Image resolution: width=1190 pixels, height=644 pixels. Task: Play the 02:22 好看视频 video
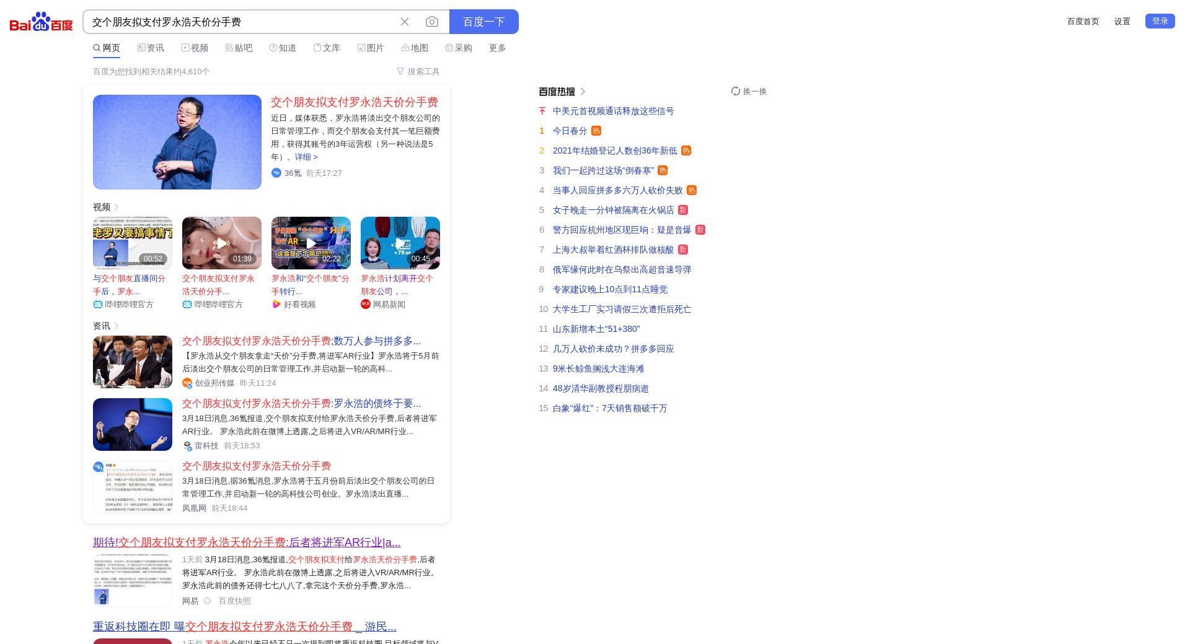(311, 243)
